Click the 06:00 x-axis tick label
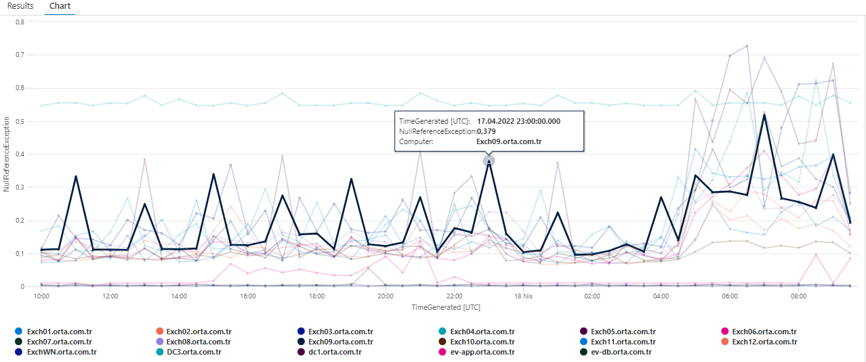866x362 pixels. point(730,296)
